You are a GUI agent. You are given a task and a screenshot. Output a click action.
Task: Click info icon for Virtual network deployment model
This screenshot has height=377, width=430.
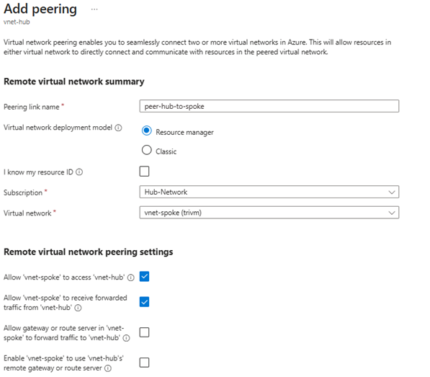click(118, 128)
